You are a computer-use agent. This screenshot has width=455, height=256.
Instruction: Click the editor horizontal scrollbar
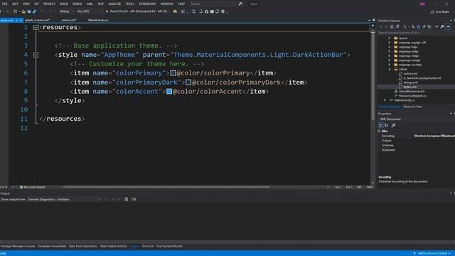click(x=168, y=187)
